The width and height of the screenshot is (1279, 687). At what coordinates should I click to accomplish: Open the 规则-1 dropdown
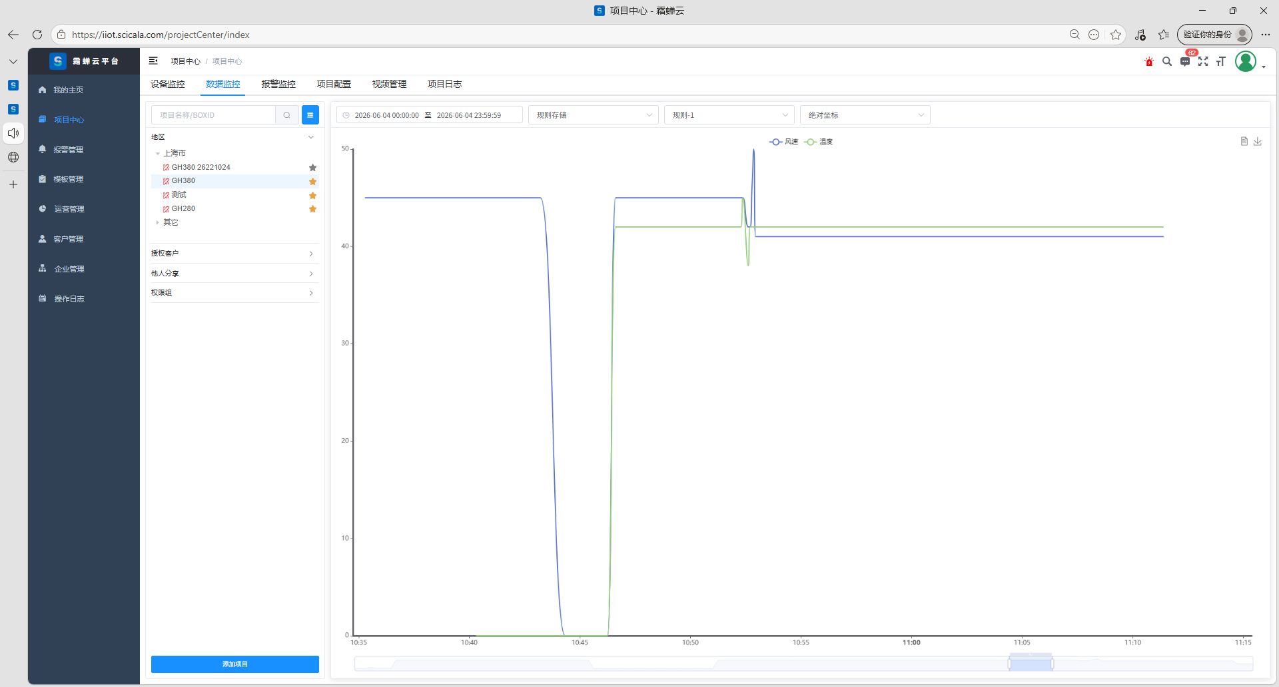[729, 115]
